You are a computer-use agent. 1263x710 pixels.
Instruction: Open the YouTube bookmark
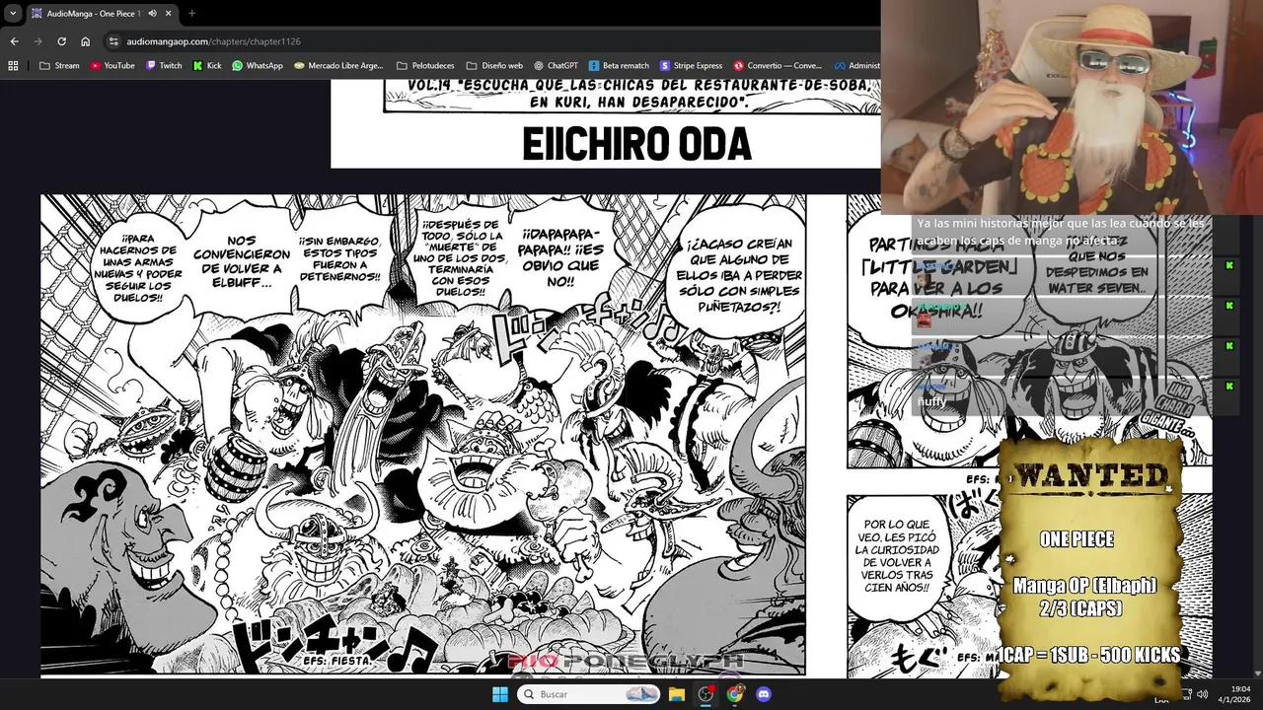pos(112,66)
